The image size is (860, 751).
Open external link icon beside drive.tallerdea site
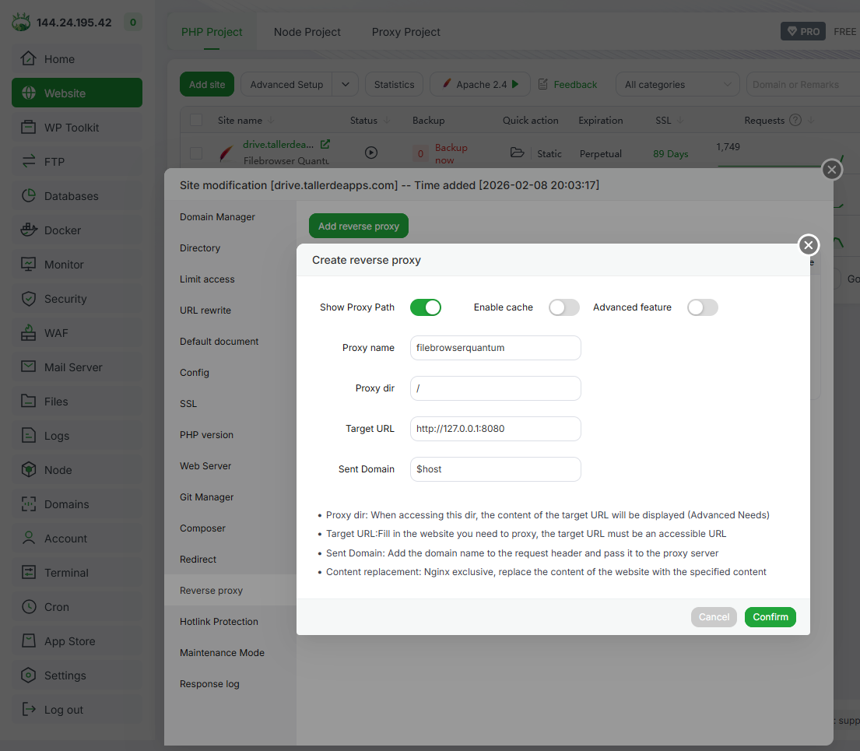(325, 144)
